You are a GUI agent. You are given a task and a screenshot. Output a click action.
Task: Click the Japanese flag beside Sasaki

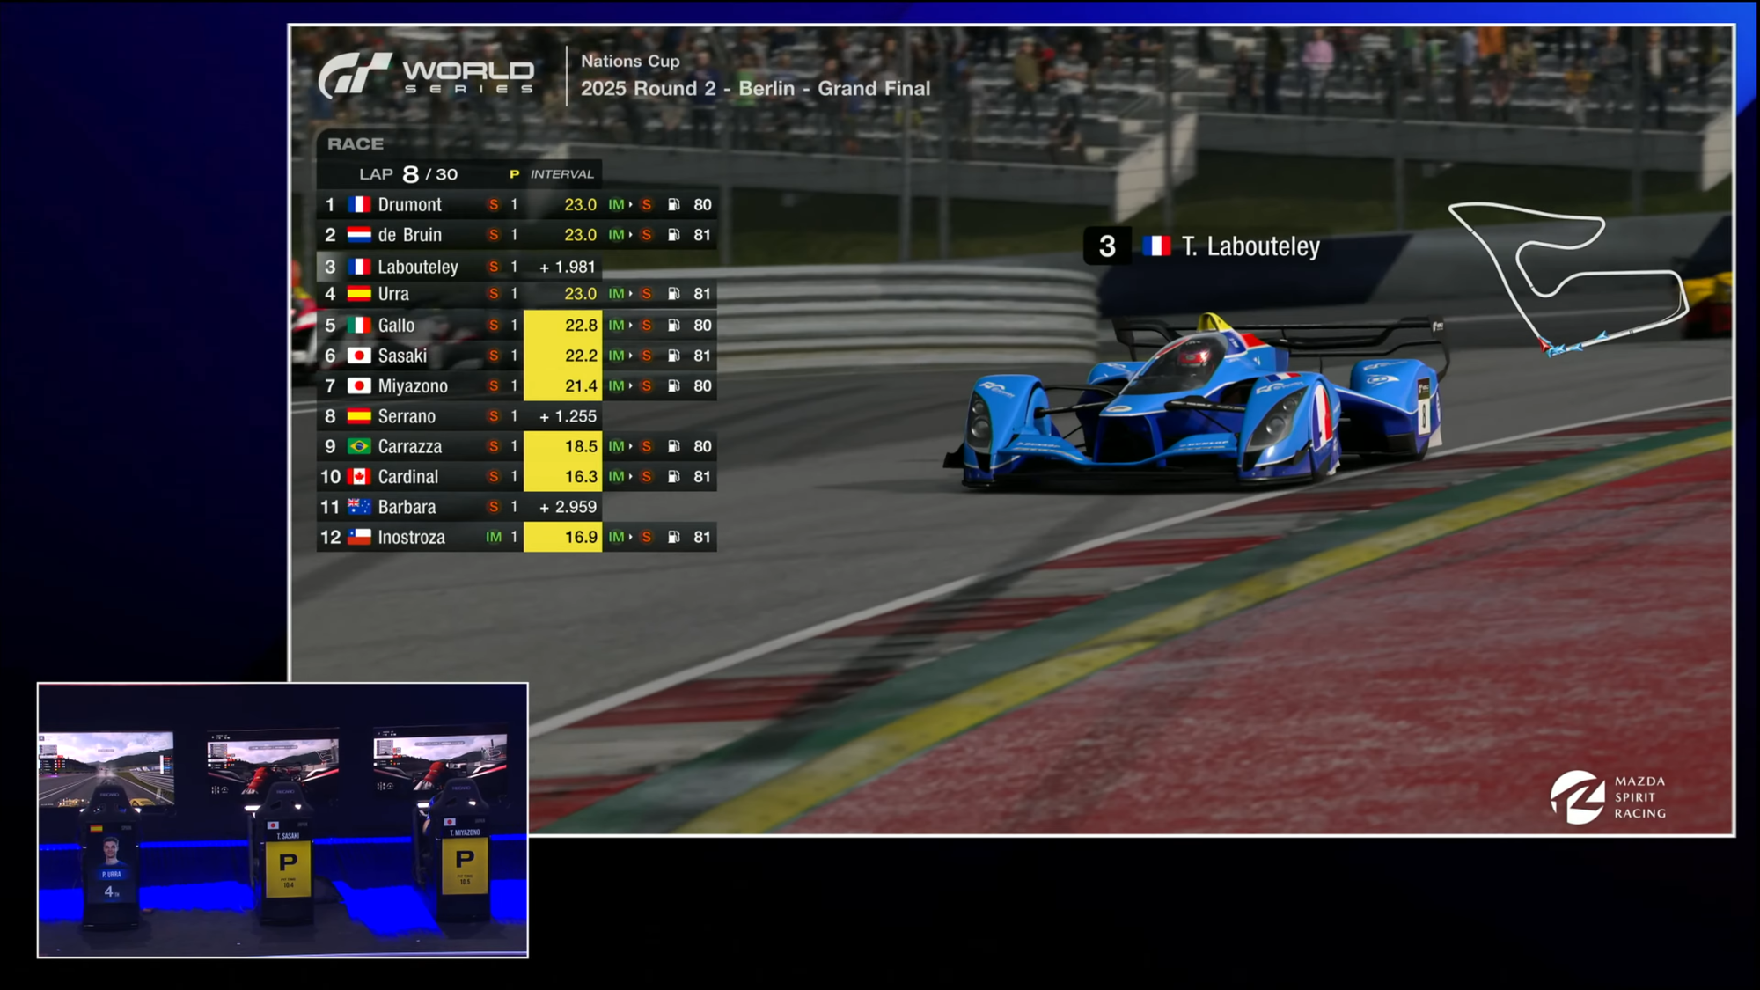point(359,356)
